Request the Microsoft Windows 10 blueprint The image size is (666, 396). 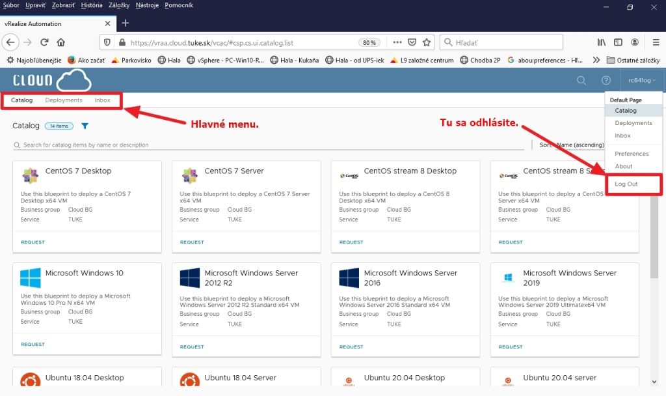pos(33,344)
